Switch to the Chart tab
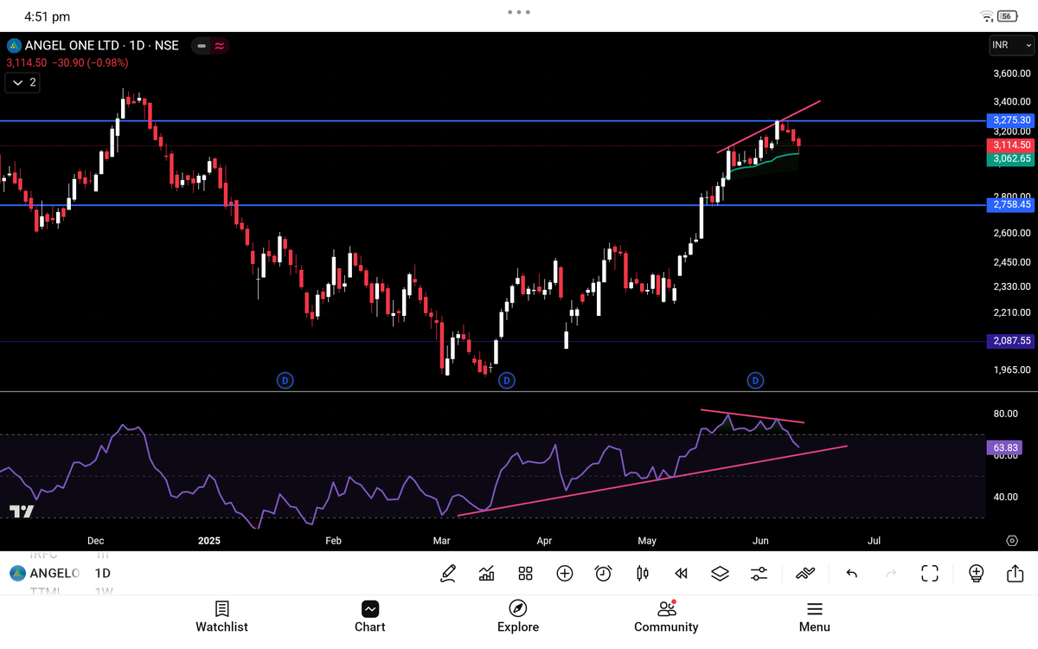Screen dimensions: 1038x649 369,617
